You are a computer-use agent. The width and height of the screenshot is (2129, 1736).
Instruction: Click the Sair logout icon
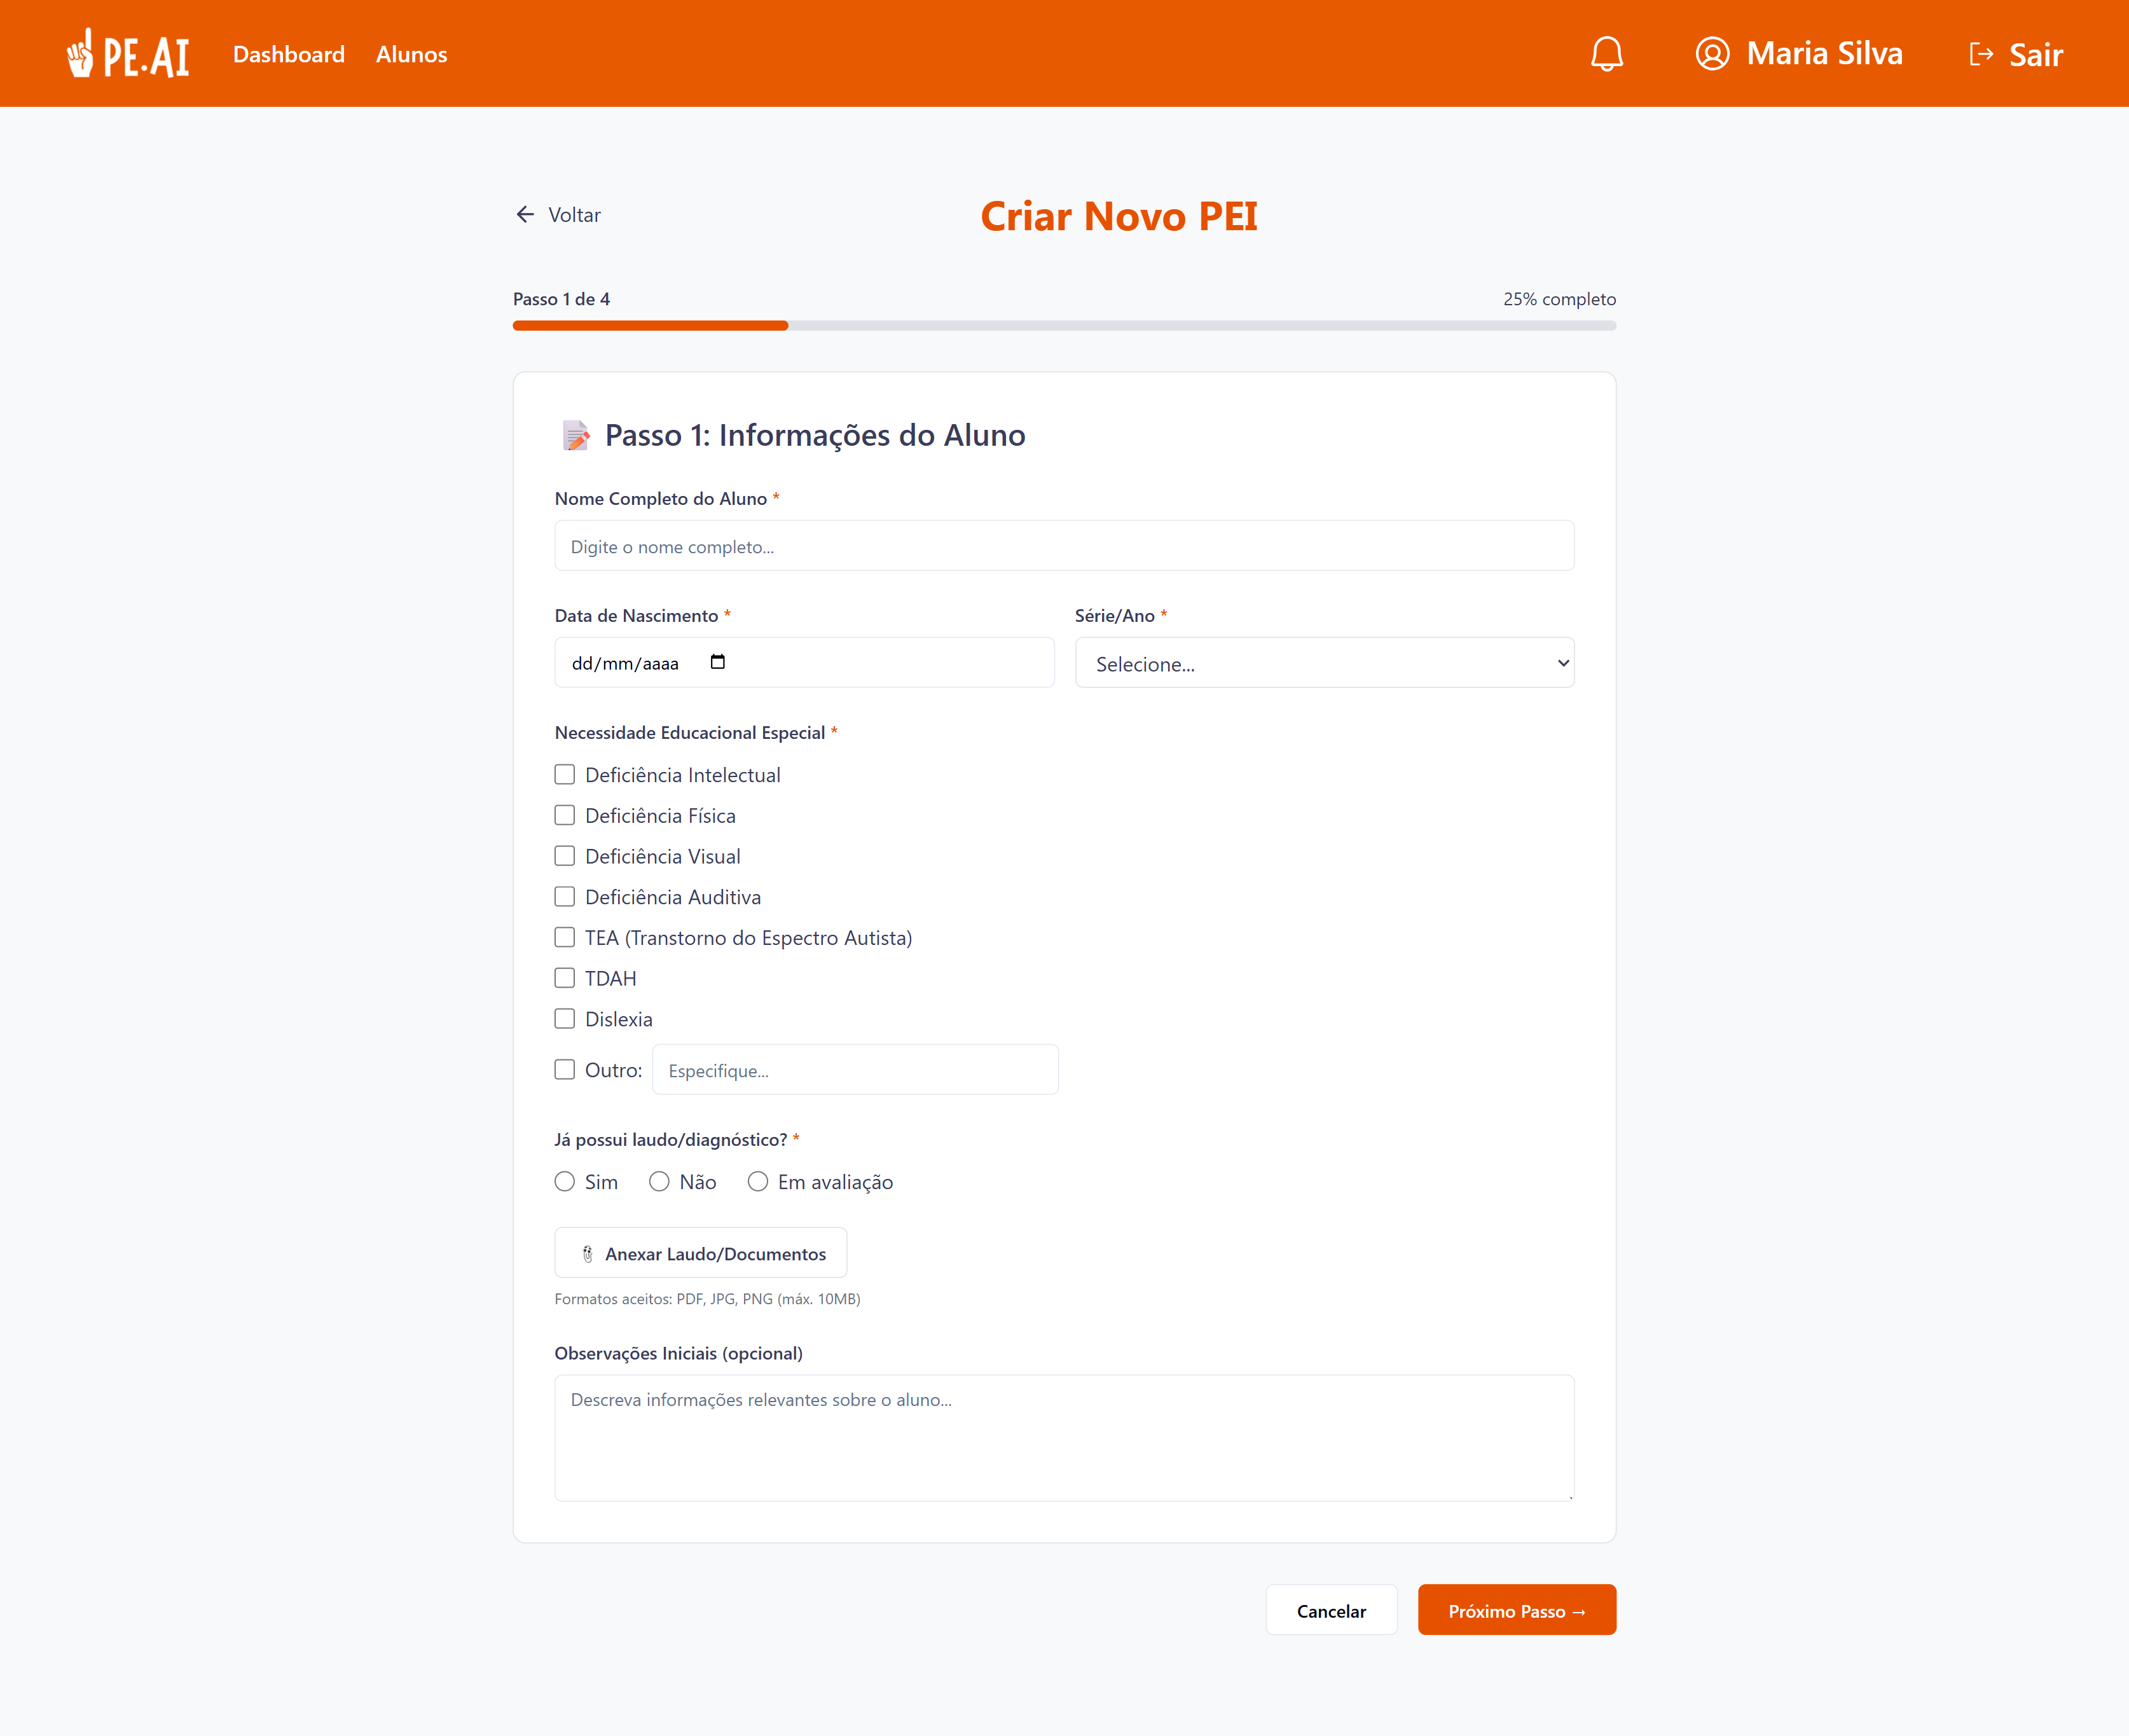(x=1980, y=54)
